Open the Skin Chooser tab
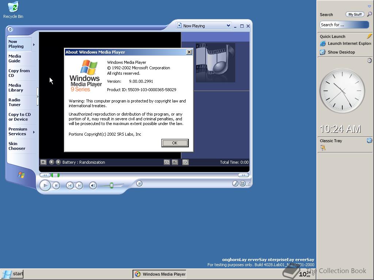This screenshot has width=374, height=280. [x=19, y=146]
